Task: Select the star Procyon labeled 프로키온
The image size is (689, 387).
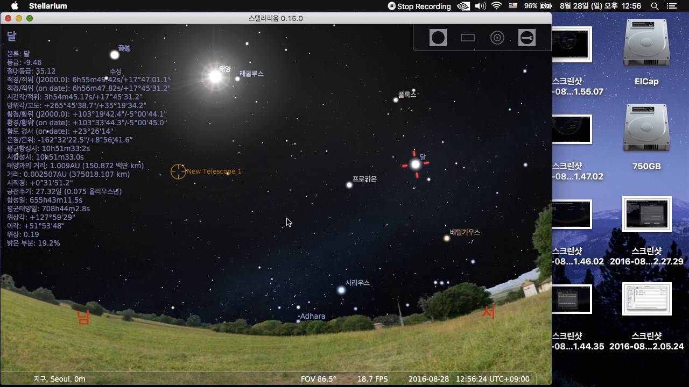Action: tap(349, 185)
